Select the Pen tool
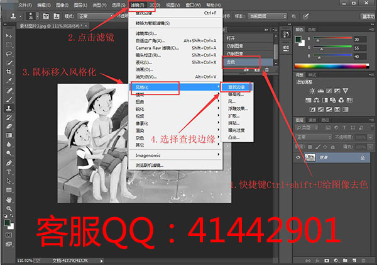Viewport: 377px width, 265px height. [9, 163]
